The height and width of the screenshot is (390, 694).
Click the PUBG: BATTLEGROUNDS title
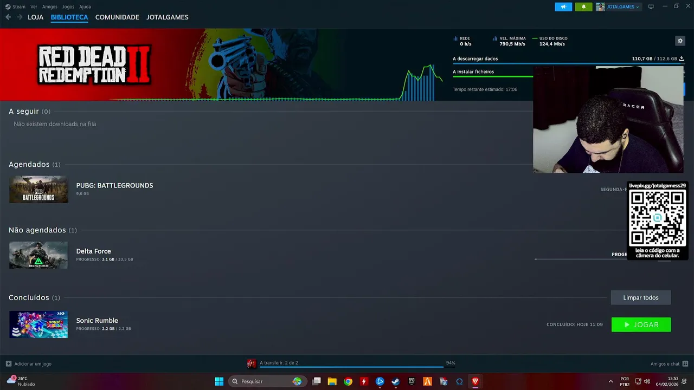click(x=114, y=185)
